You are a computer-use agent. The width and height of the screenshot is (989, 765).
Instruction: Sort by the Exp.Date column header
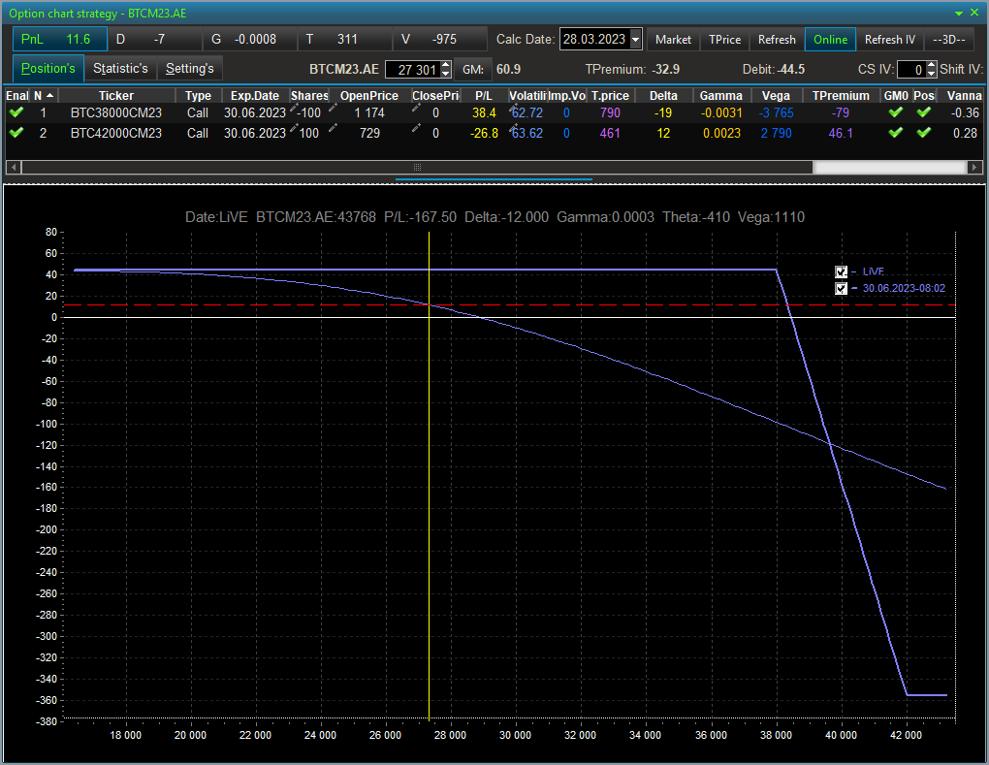click(255, 95)
